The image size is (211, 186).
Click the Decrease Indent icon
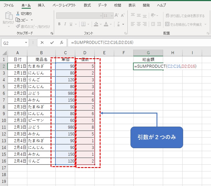pyautogui.click(x=153, y=24)
